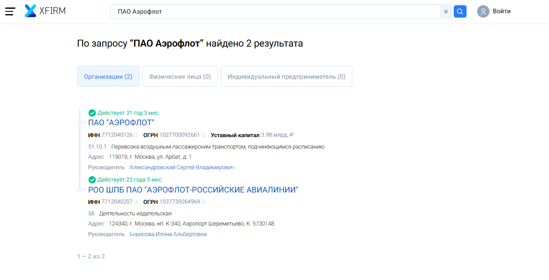Open "Индивидуальный предприниматель (0)" tab

[x=286, y=76]
